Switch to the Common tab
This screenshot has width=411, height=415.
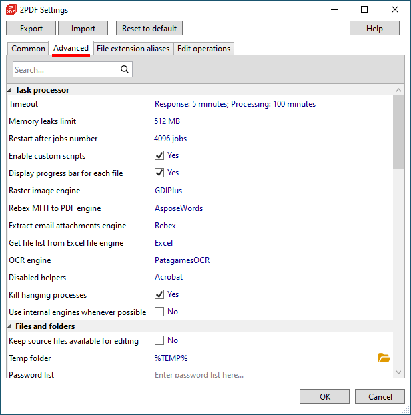coord(28,49)
